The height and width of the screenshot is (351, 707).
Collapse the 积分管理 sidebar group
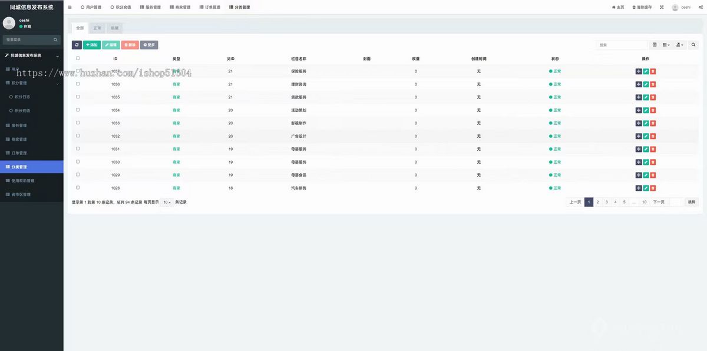click(31, 83)
